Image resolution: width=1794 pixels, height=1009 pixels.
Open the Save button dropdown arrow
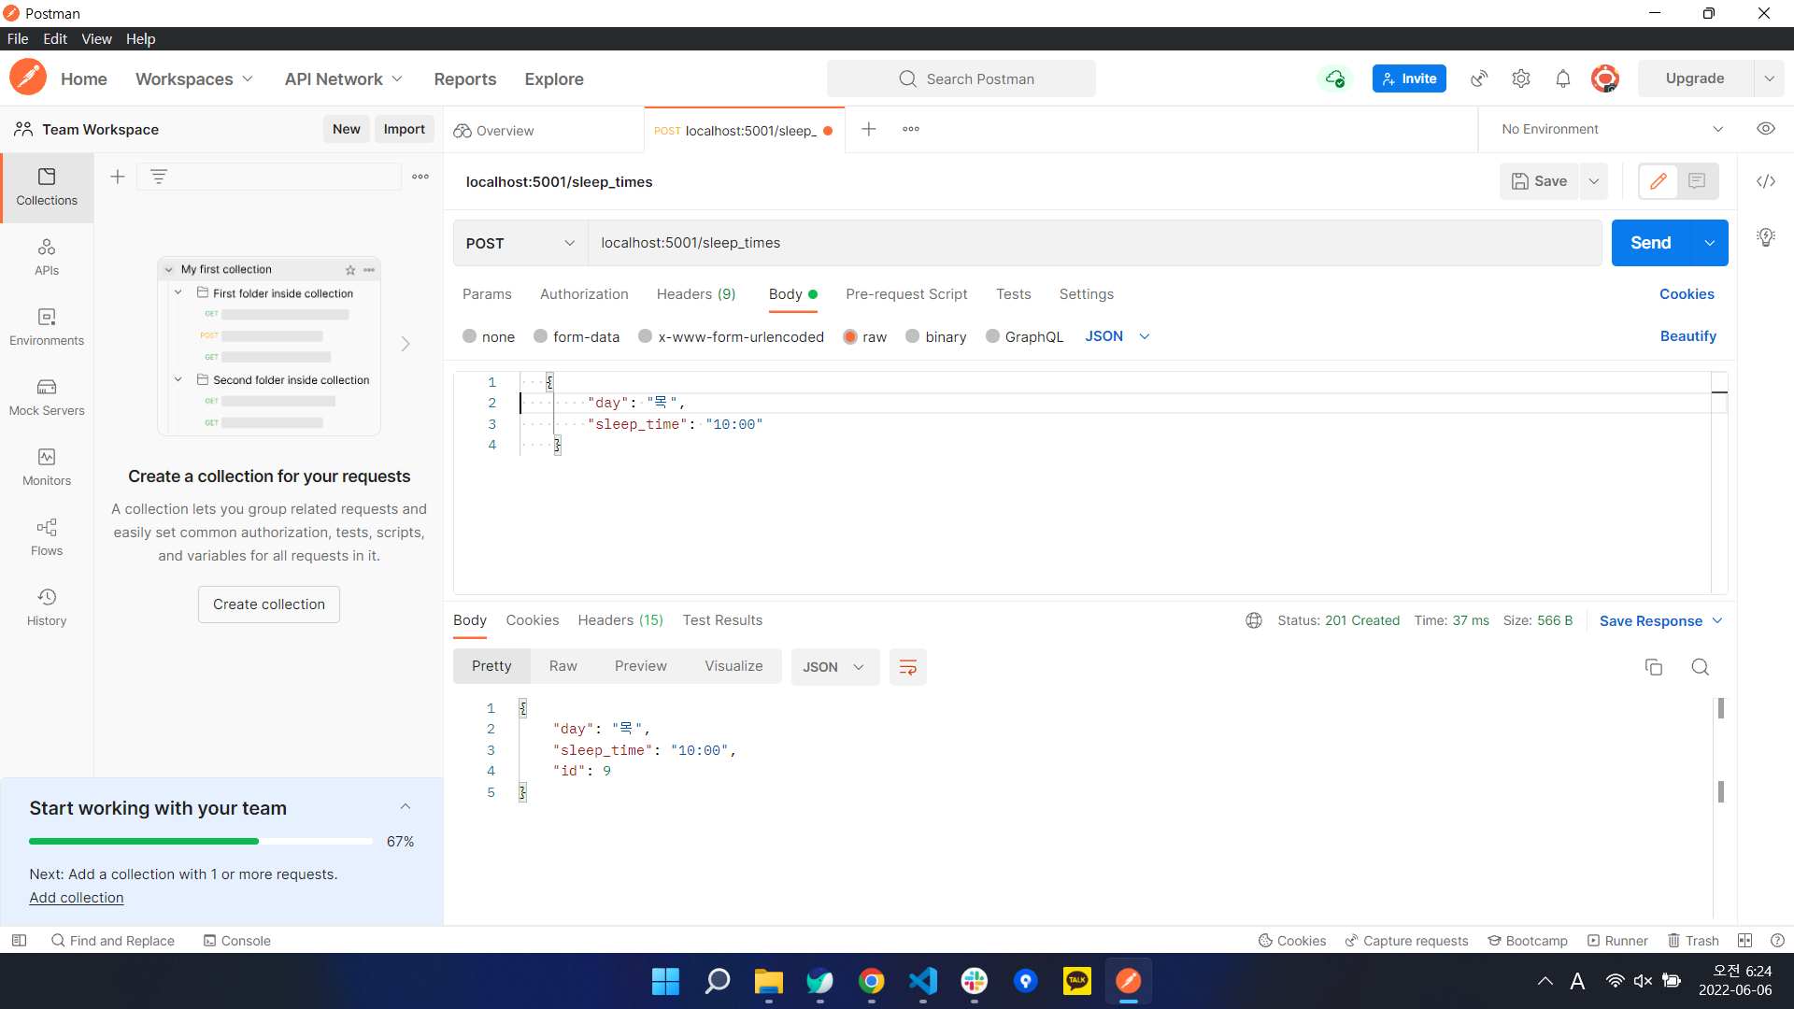click(1594, 181)
